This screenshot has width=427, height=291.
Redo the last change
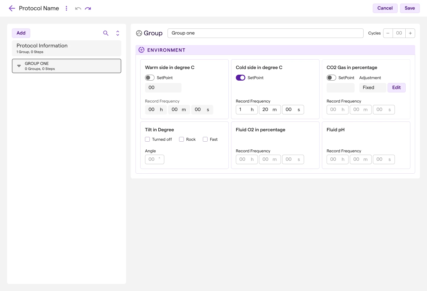pyautogui.click(x=88, y=8)
